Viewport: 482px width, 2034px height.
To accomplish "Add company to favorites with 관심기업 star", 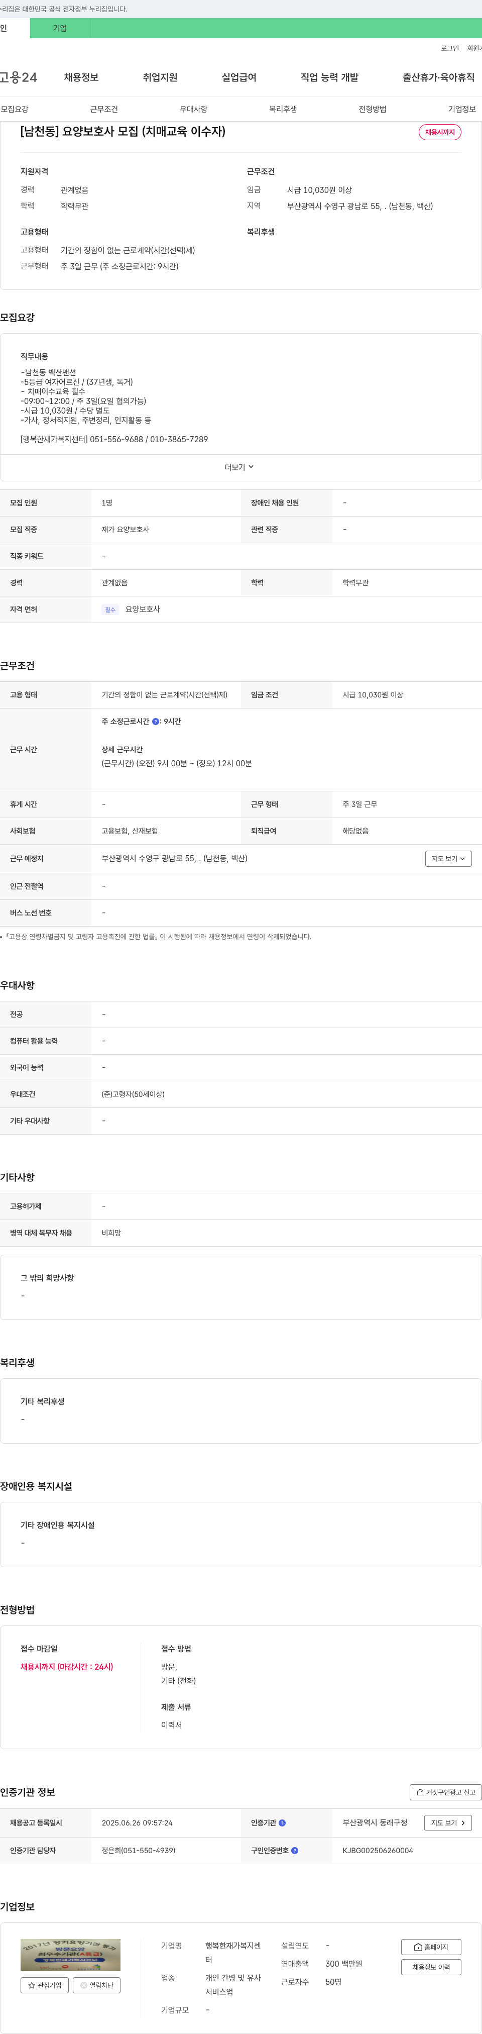I will (44, 1984).
